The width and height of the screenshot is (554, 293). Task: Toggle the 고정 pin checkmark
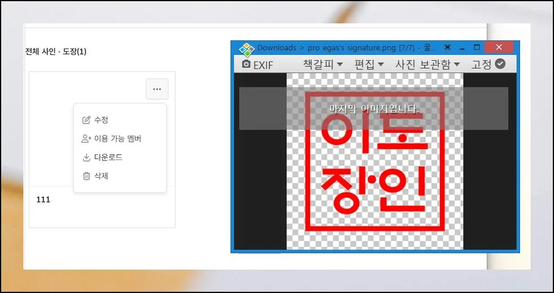[x=500, y=64]
